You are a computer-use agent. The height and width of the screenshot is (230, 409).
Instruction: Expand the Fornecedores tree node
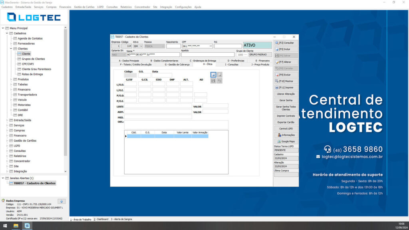pyautogui.click(x=11, y=44)
